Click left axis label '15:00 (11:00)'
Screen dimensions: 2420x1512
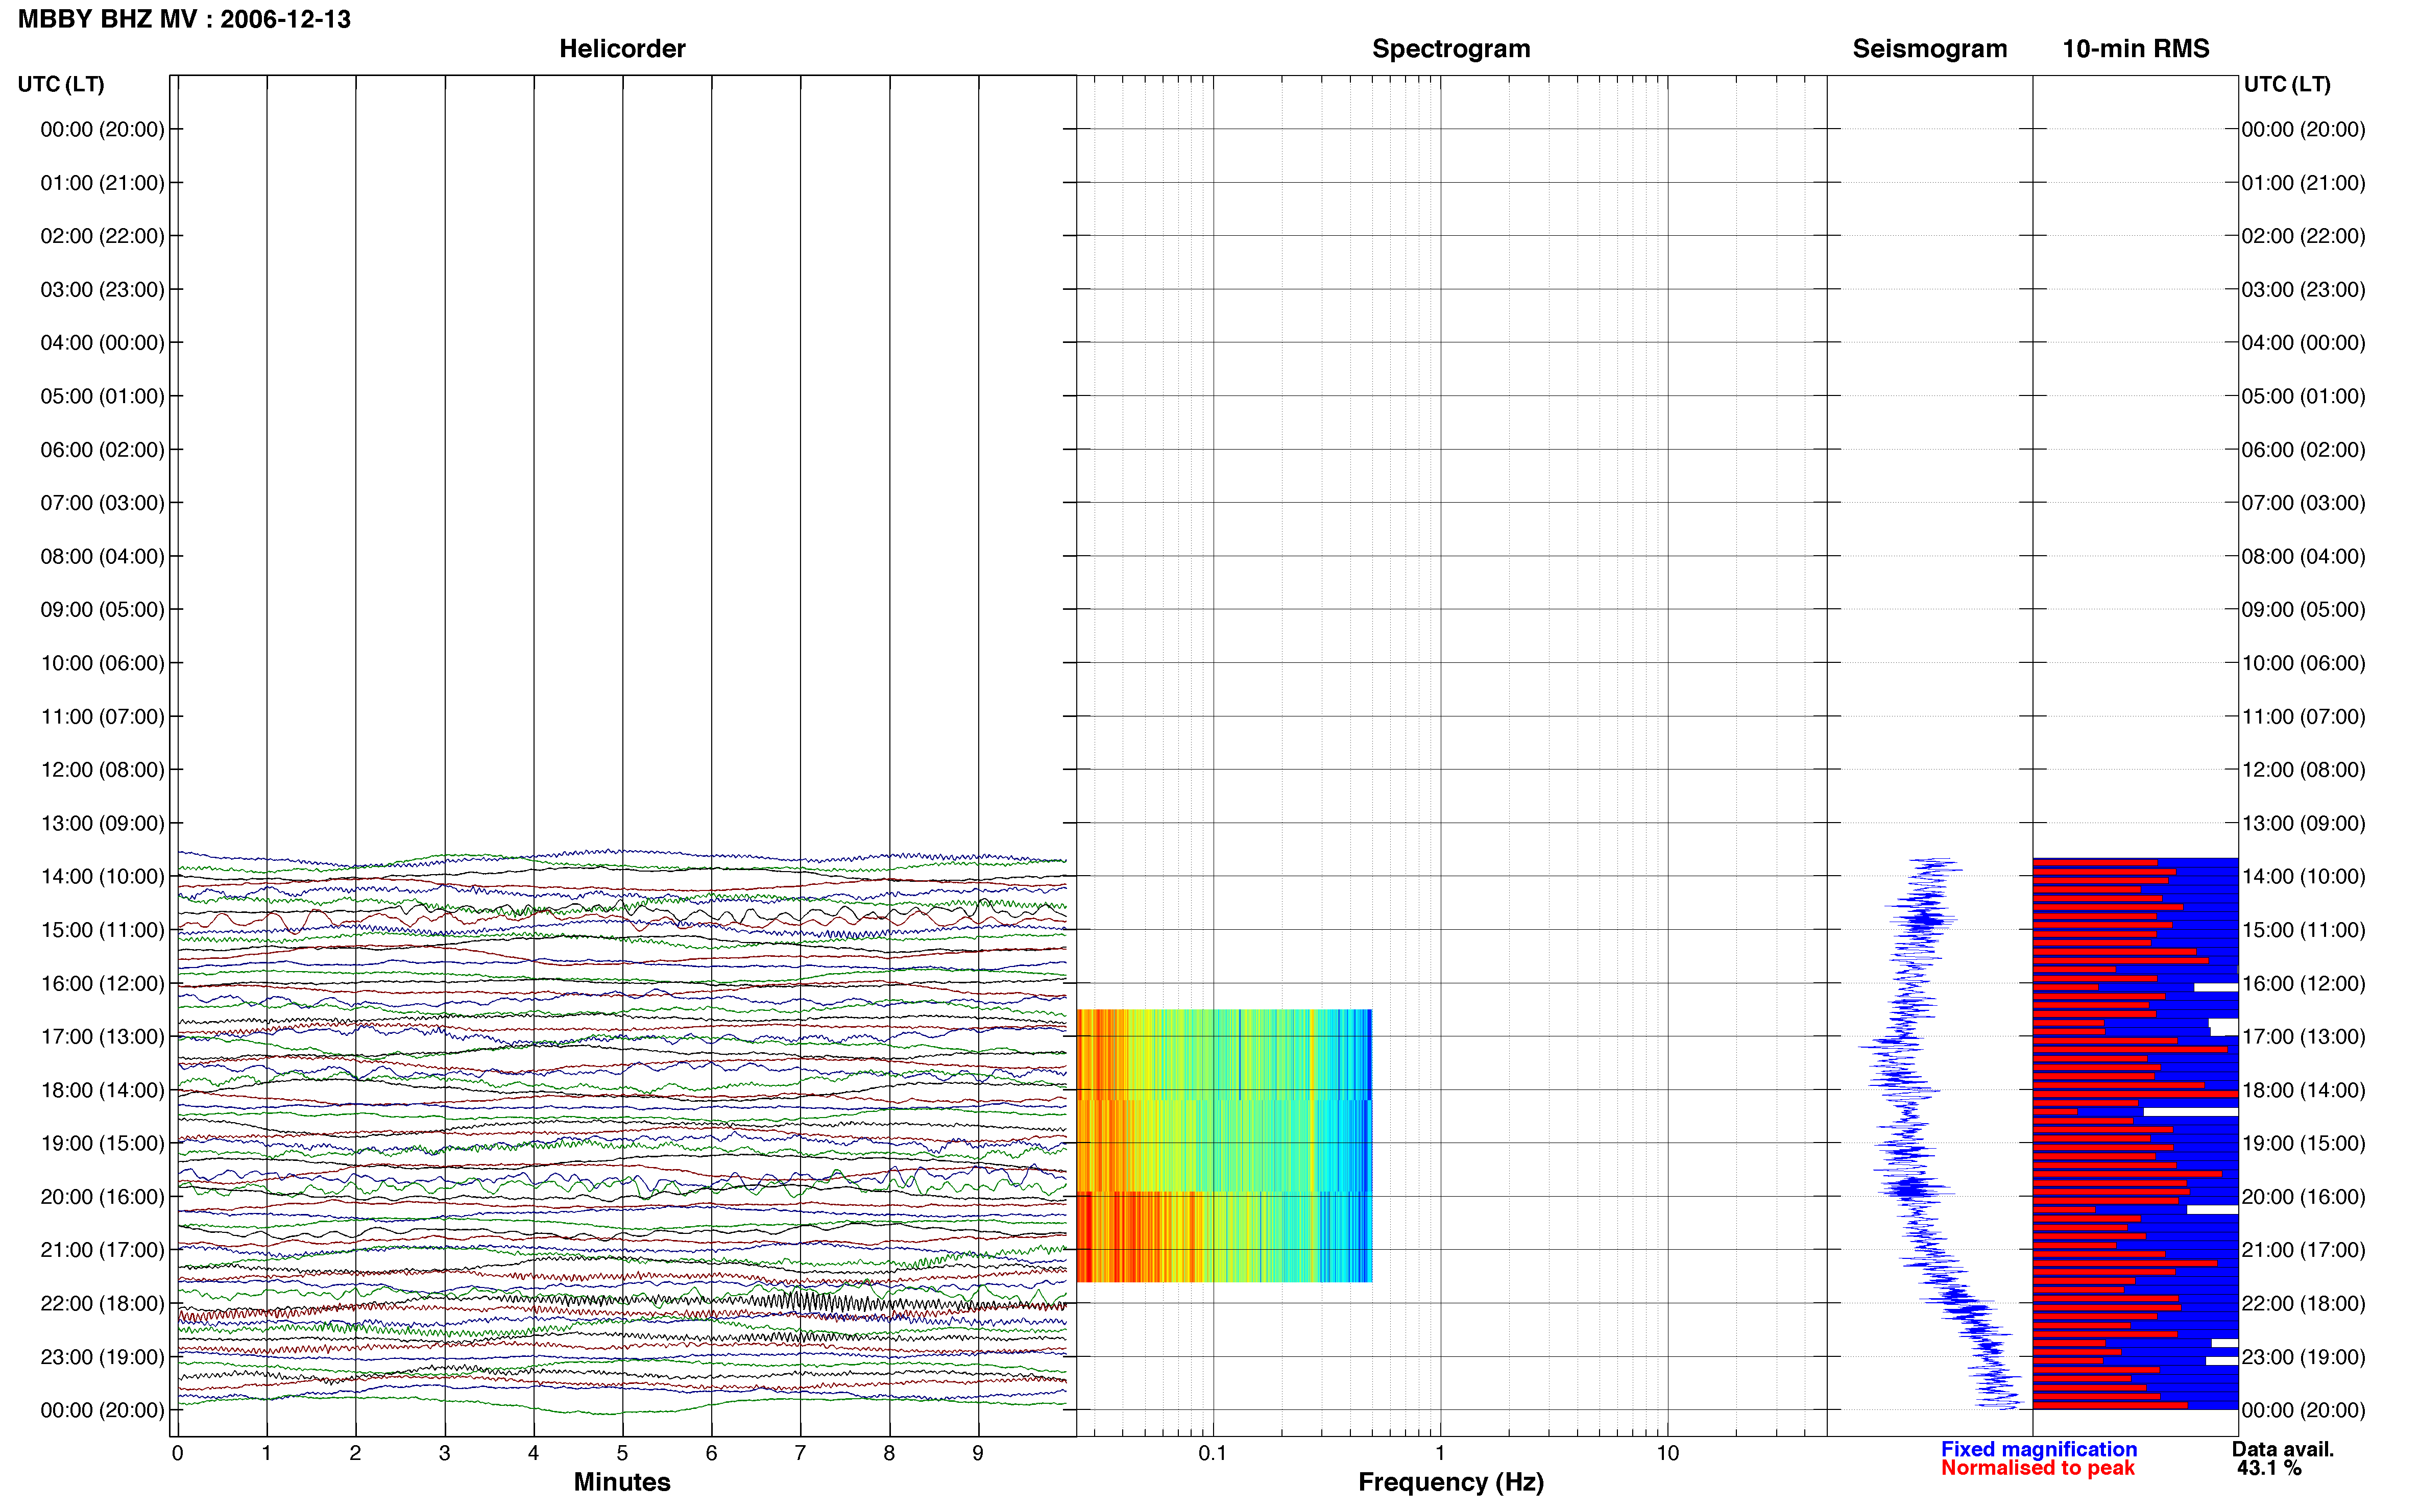click(x=102, y=930)
